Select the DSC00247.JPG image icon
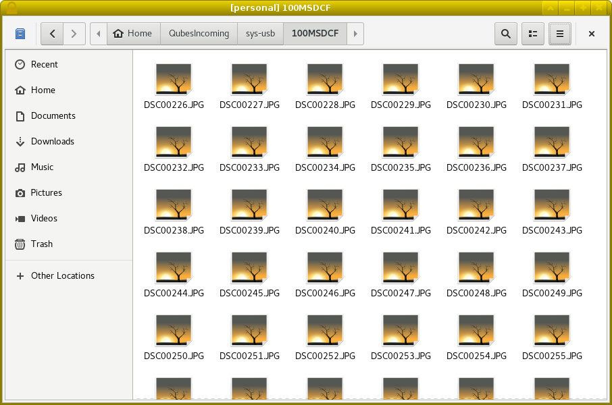 [x=401, y=268]
